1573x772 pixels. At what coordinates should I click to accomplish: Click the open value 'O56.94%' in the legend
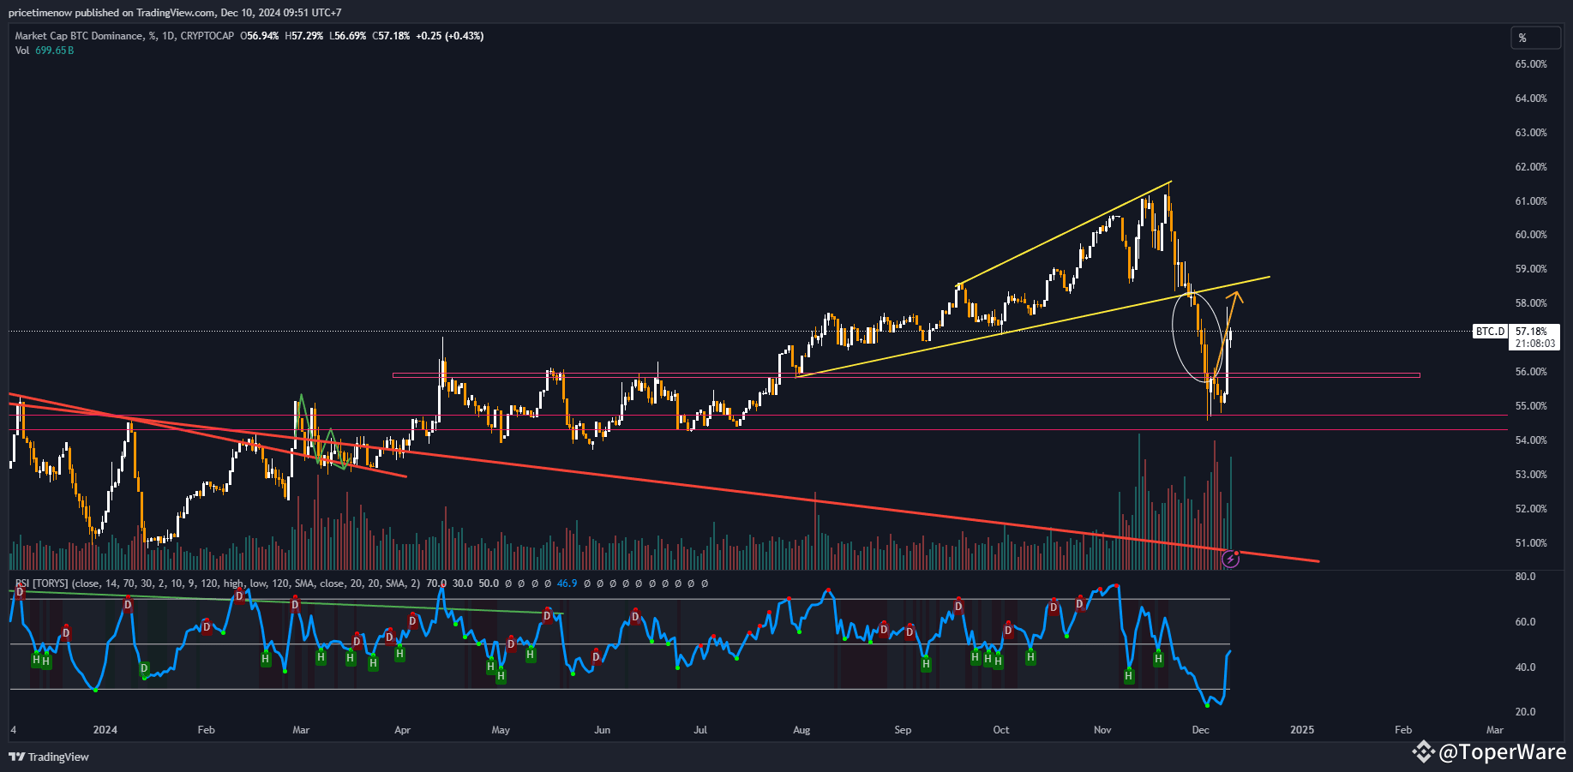point(260,36)
